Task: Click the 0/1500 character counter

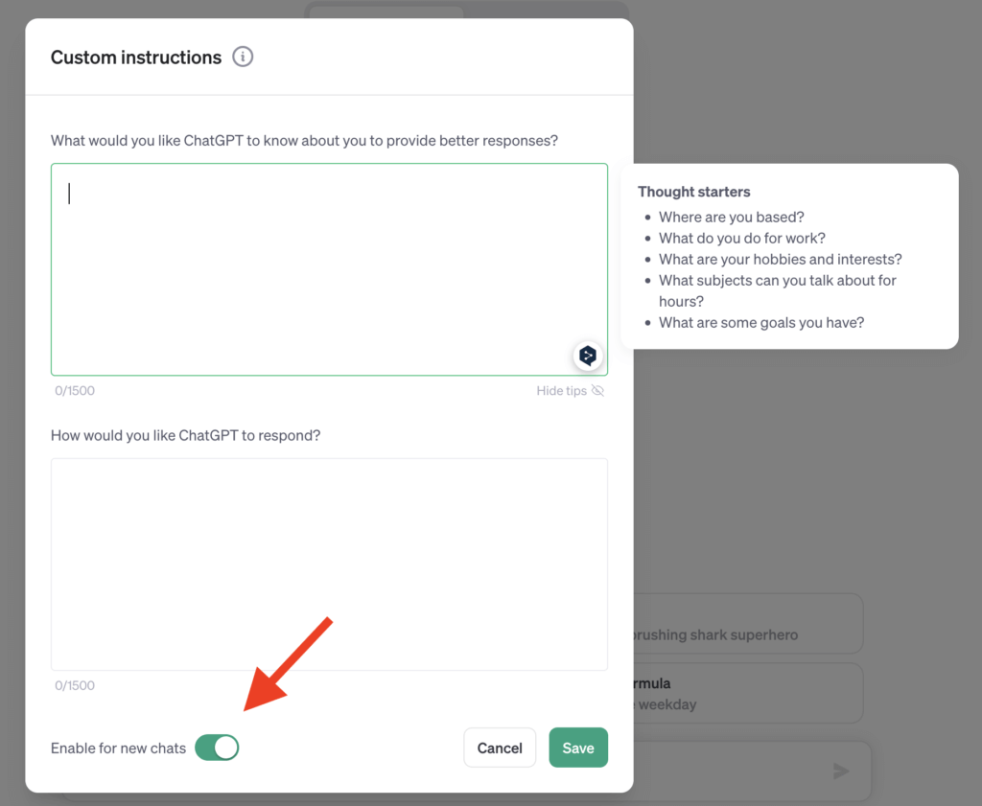Action: (x=75, y=390)
